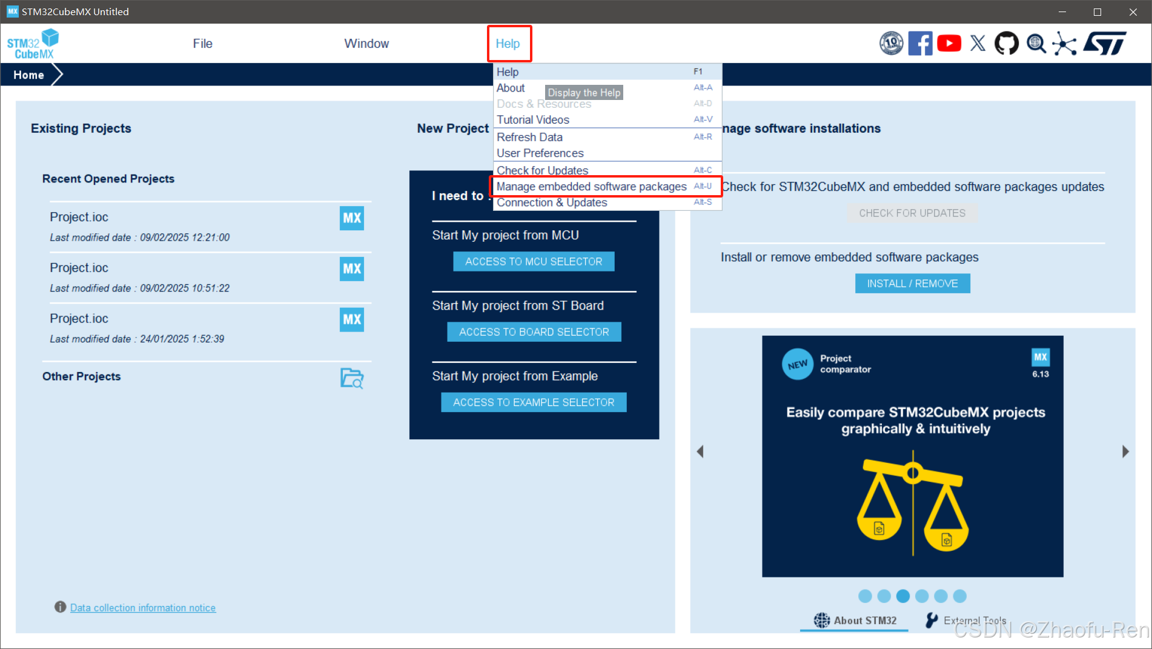Open the Window menu

click(366, 44)
